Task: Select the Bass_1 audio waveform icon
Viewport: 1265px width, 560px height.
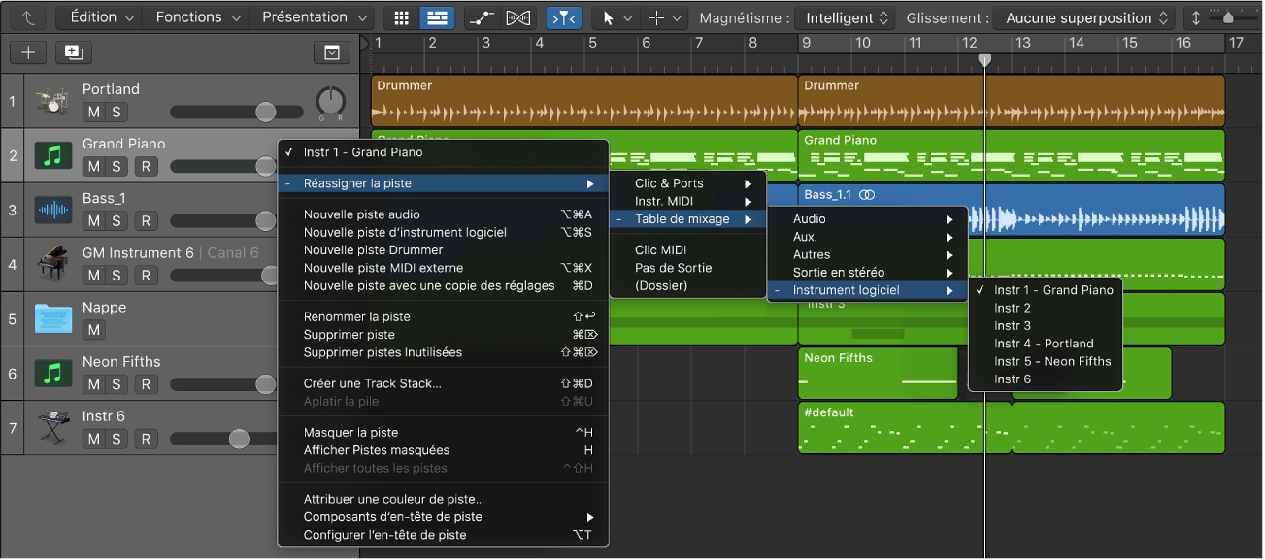Action: [53, 210]
